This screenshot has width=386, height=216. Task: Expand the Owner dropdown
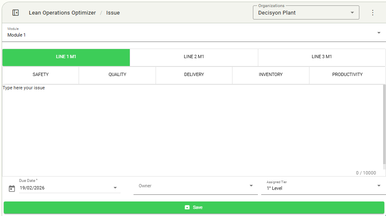coord(251,186)
